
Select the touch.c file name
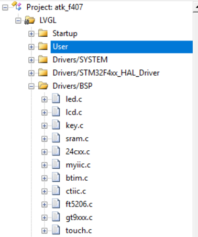(79, 231)
